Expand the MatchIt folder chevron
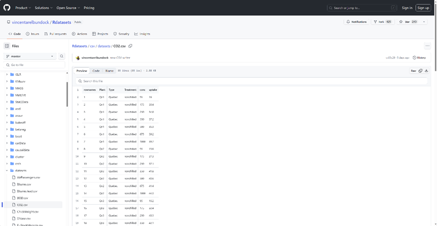Image resolution: width=437 pixels, height=226 pixels. pyautogui.click(x=7, y=95)
